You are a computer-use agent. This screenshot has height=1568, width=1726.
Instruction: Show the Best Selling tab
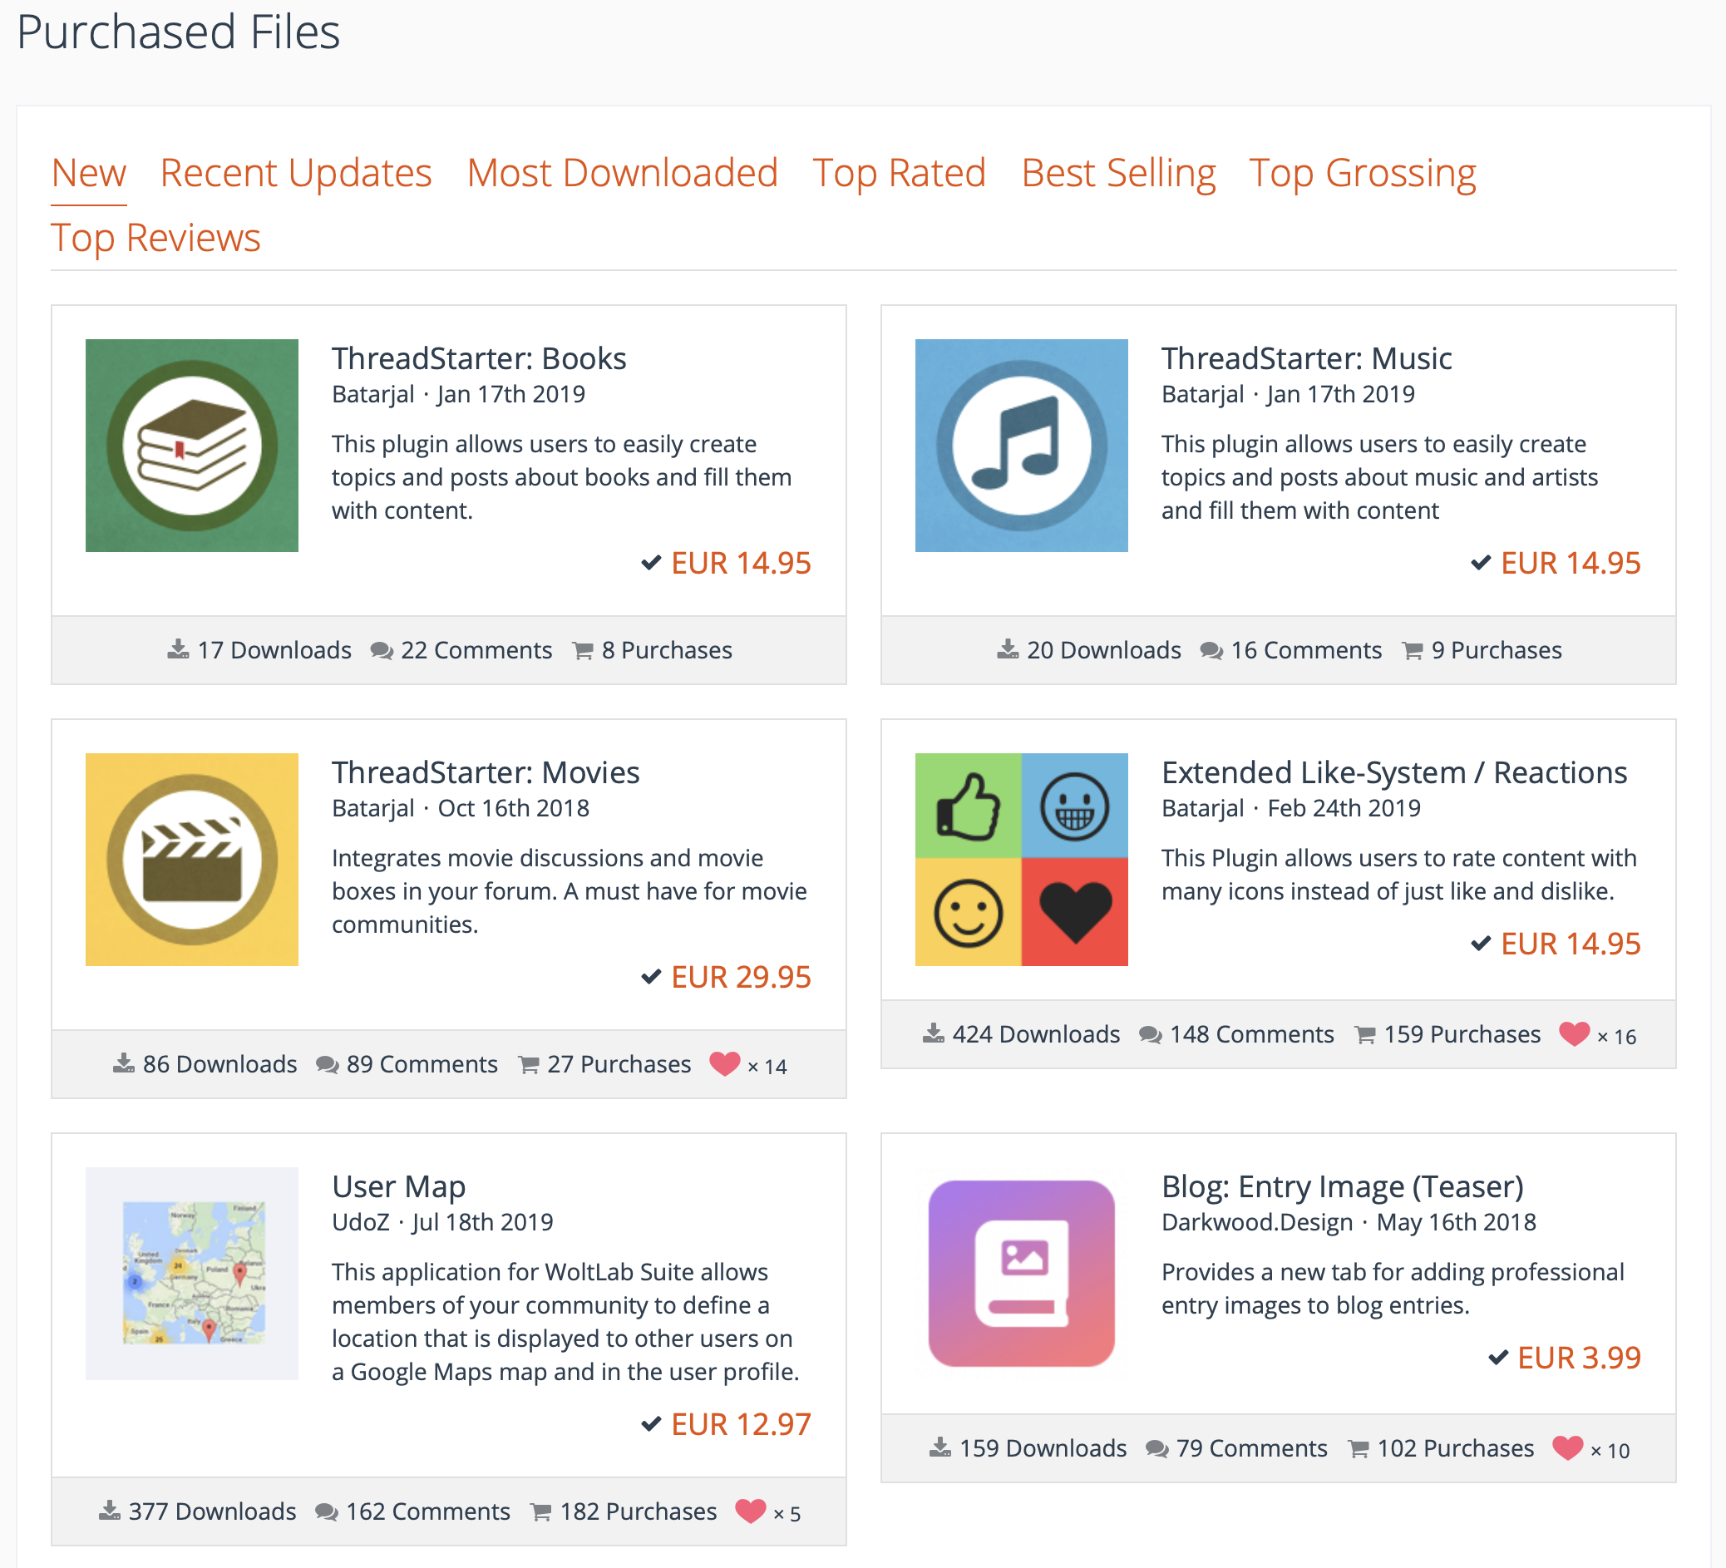pyautogui.click(x=1118, y=173)
